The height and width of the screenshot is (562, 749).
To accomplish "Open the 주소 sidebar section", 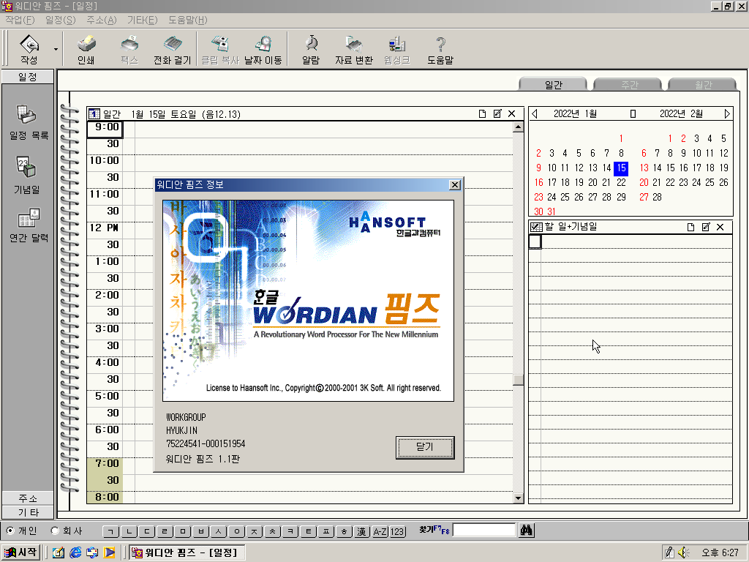I will coord(28,498).
